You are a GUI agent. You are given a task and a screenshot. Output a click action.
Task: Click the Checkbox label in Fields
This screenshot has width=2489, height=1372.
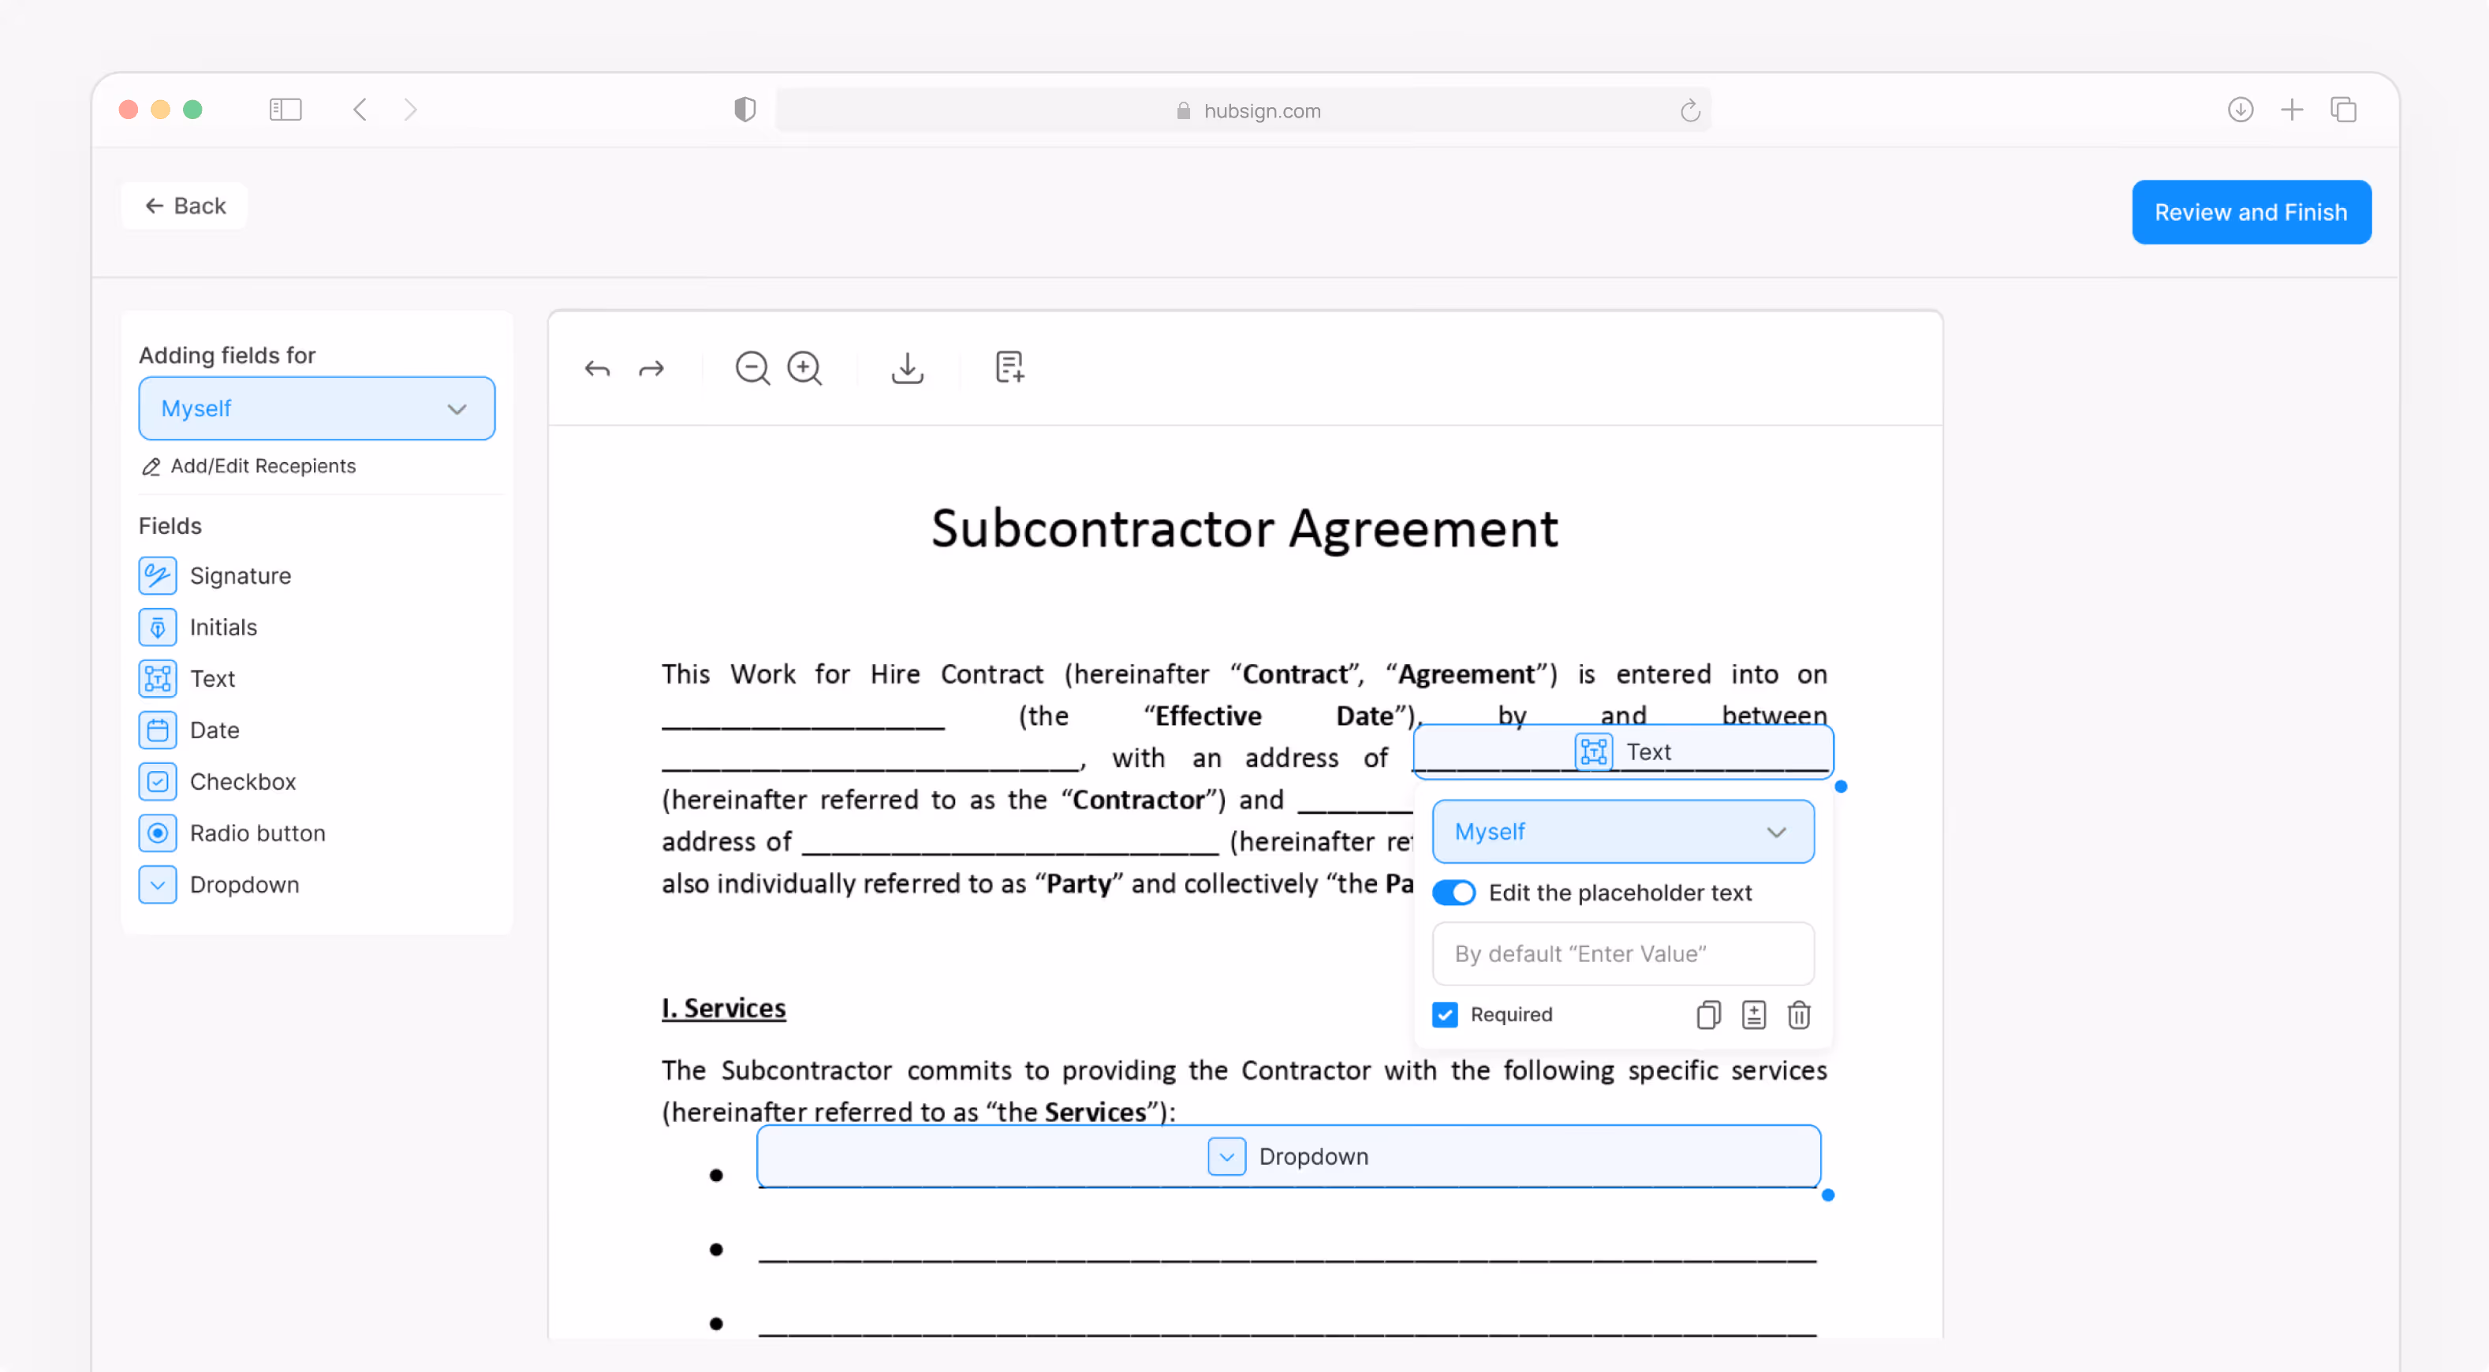click(x=243, y=781)
